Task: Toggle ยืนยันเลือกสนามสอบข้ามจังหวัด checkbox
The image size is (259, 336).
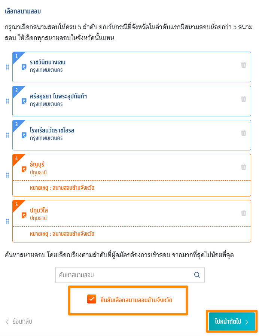Action: click(92, 299)
